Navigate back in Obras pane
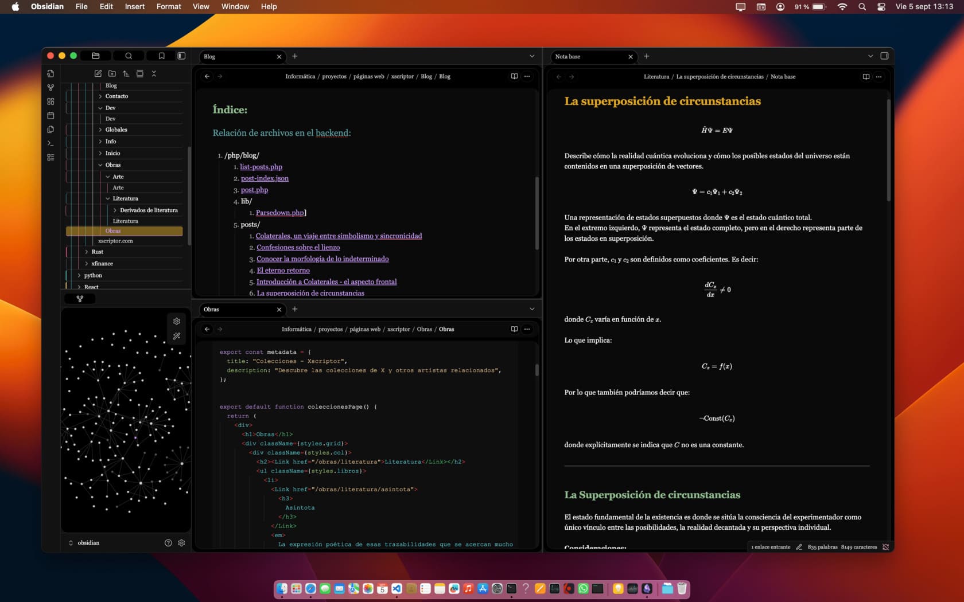 coord(207,329)
